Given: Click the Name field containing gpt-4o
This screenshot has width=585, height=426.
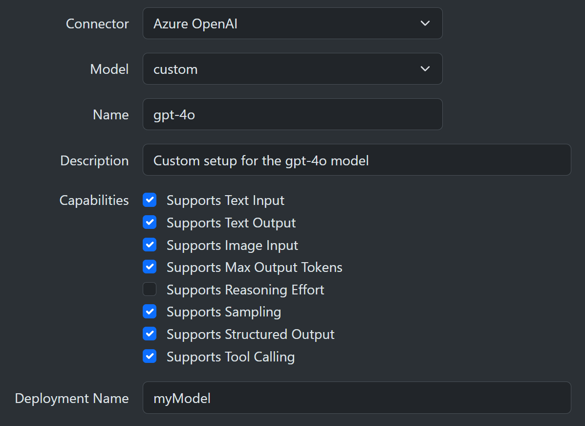Looking at the screenshot, I should [292, 114].
